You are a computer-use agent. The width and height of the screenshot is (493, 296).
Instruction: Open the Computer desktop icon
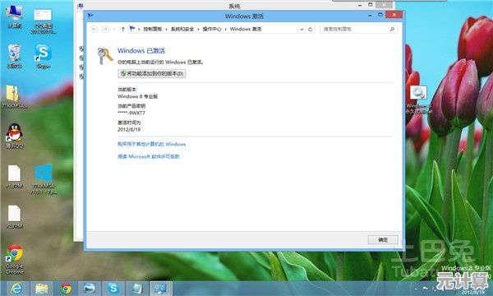pyautogui.click(x=14, y=16)
